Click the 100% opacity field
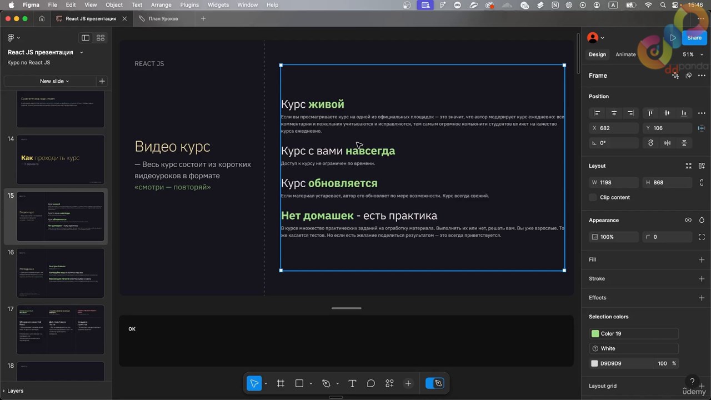 613,237
